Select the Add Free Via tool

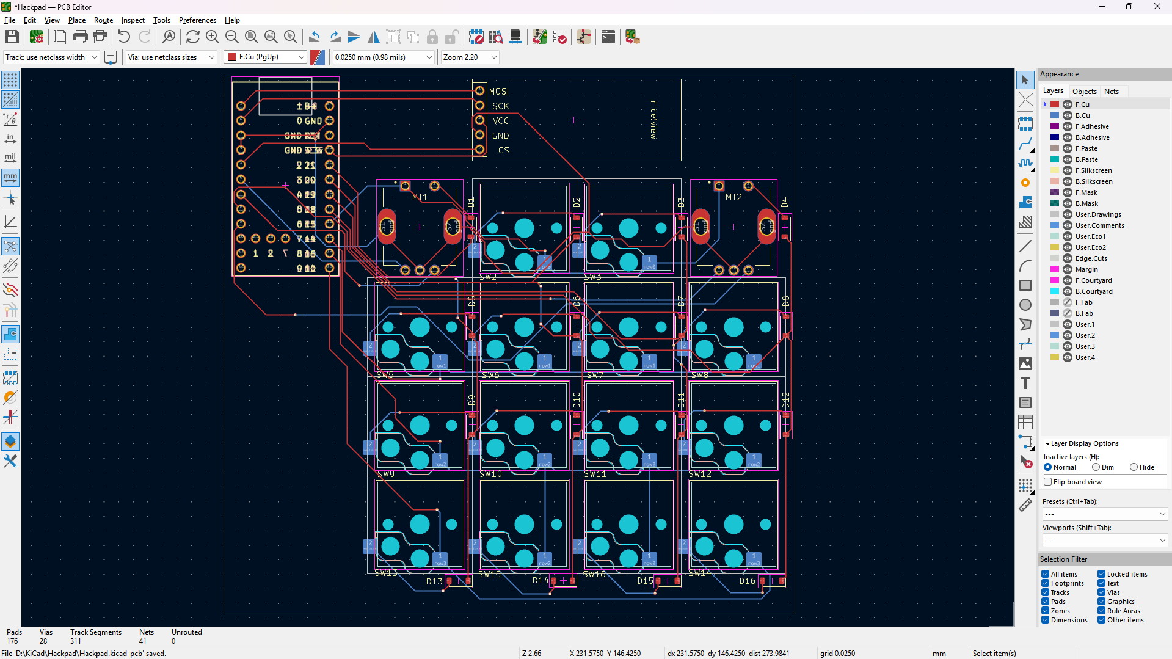tap(1025, 182)
